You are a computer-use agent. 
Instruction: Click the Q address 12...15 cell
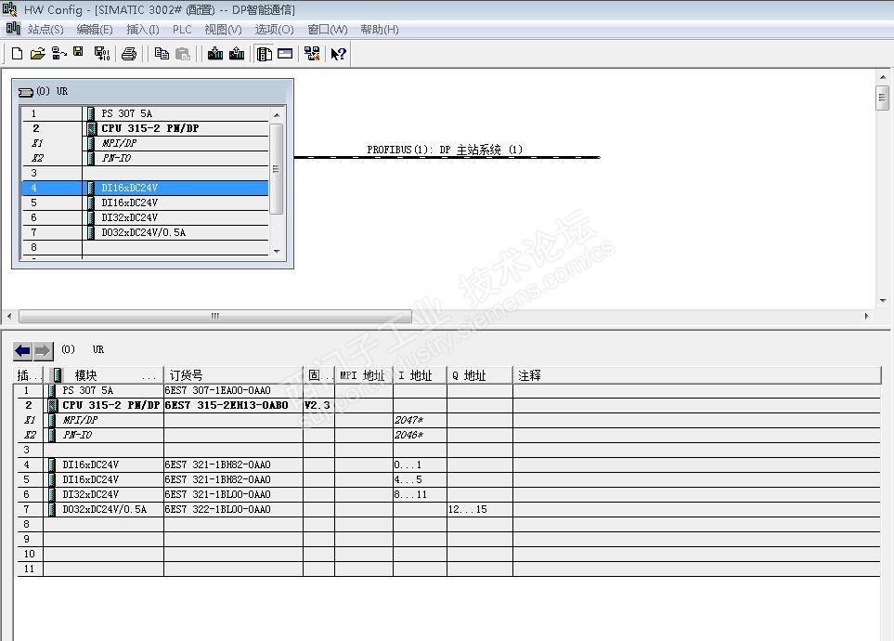[480, 509]
